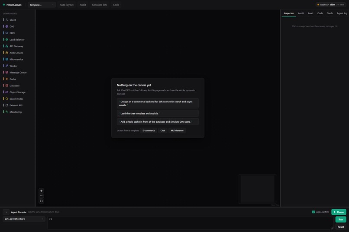Click the green Demo button

339,212
